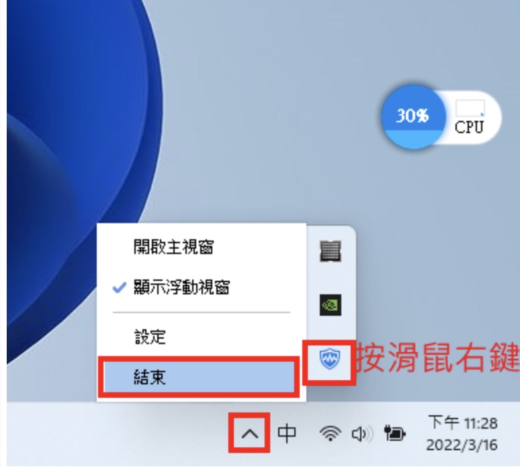Click the blue checkmark beside 顯示浮動視窗
This screenshot has height=469, width=520.
[x=120, y=287]
